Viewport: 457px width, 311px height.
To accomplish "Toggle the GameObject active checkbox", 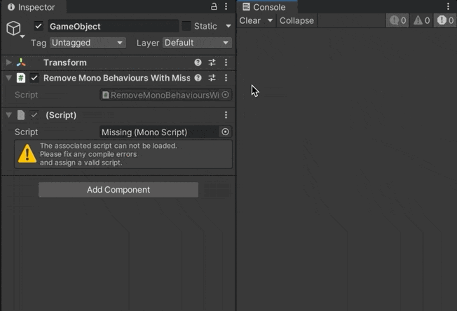I will pyautogui.click(x=38, y=26).
